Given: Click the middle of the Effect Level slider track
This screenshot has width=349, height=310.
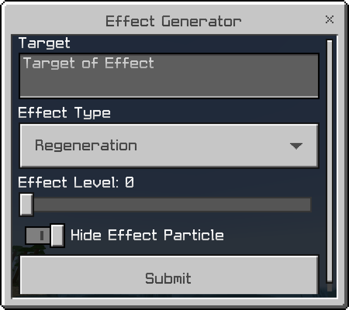Looking at the screenshot, I should (x=169, y=205).
